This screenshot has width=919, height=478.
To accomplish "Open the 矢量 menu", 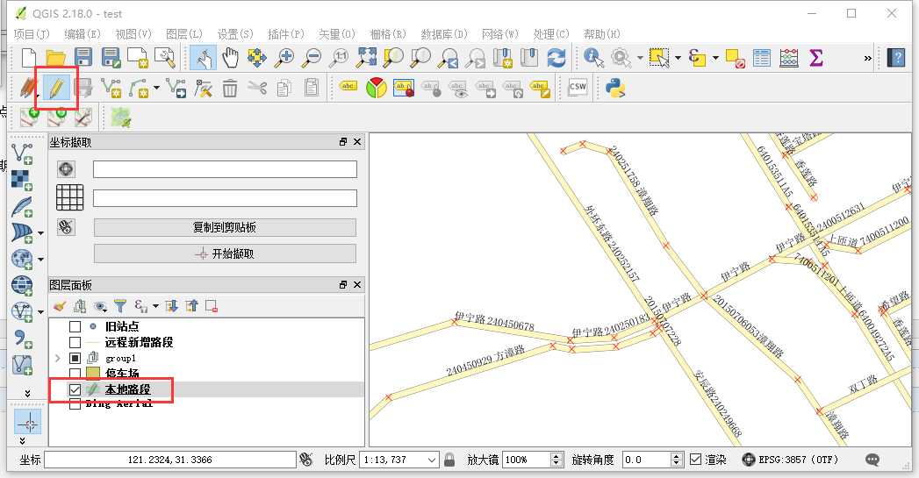I will (337, 34).
